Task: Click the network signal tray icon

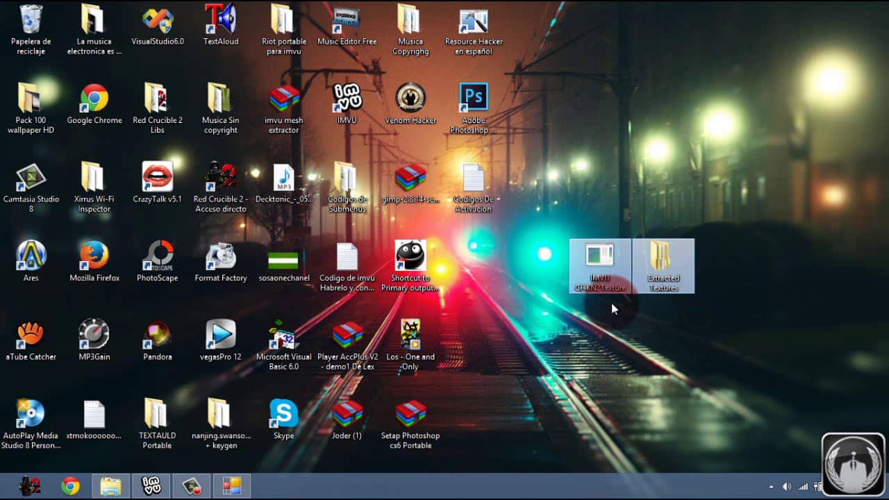Action: pyautogui.click(x=803, y=487)
